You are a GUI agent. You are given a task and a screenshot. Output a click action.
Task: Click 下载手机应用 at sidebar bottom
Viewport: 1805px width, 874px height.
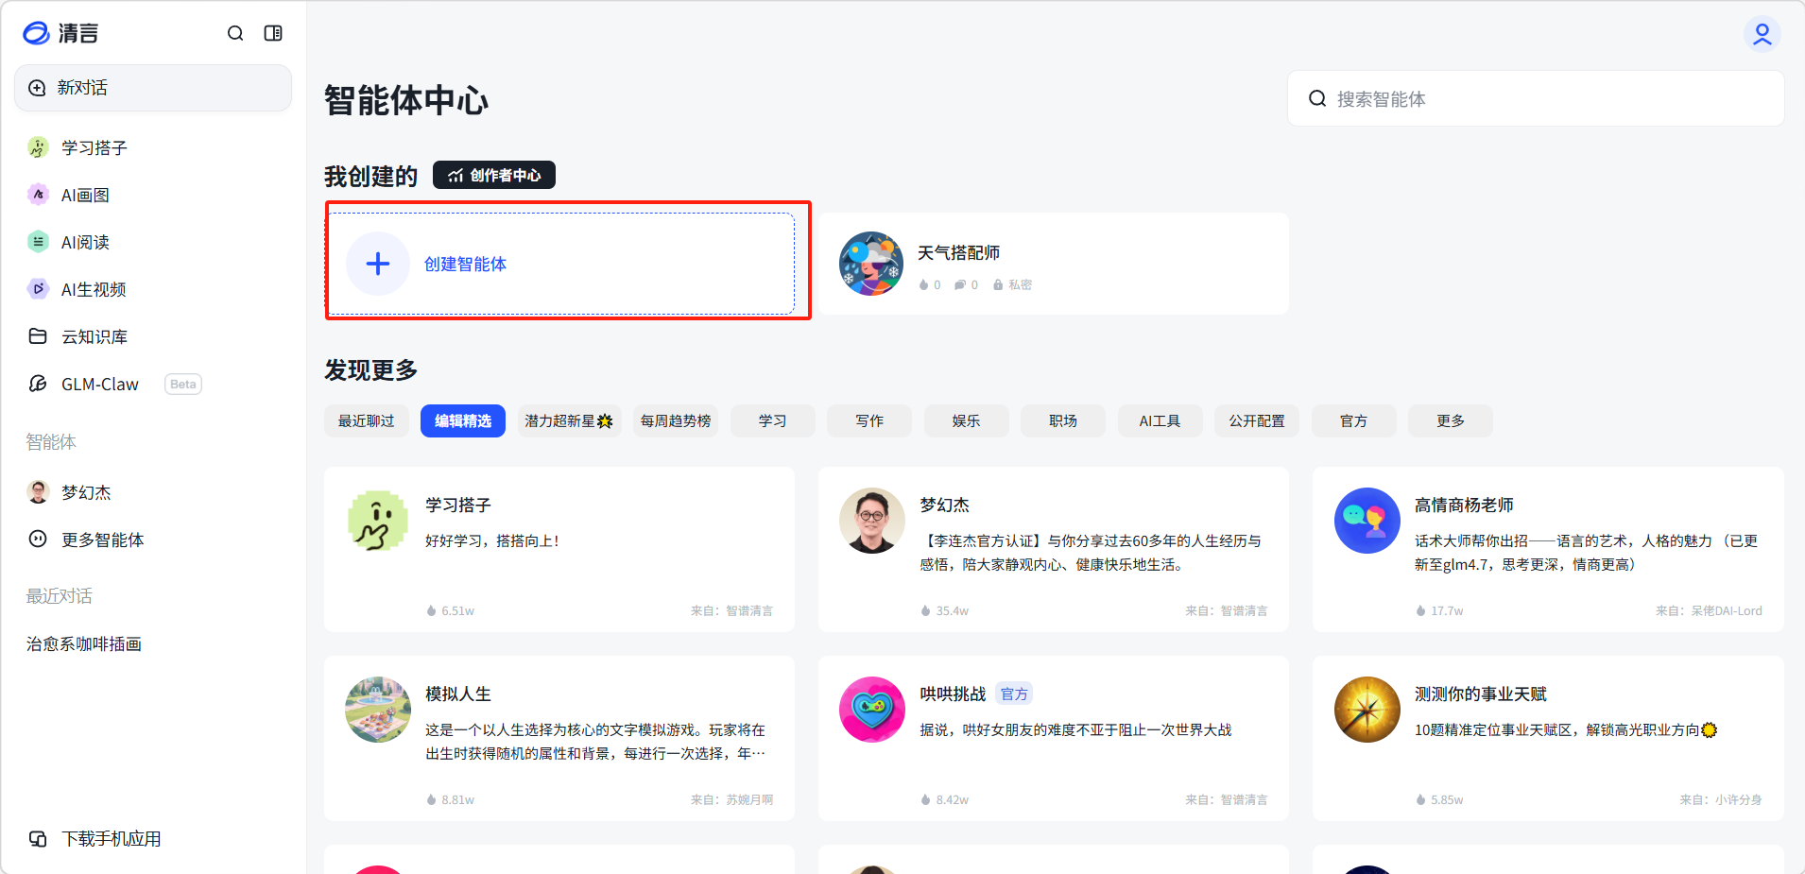[x=111, y=838]
